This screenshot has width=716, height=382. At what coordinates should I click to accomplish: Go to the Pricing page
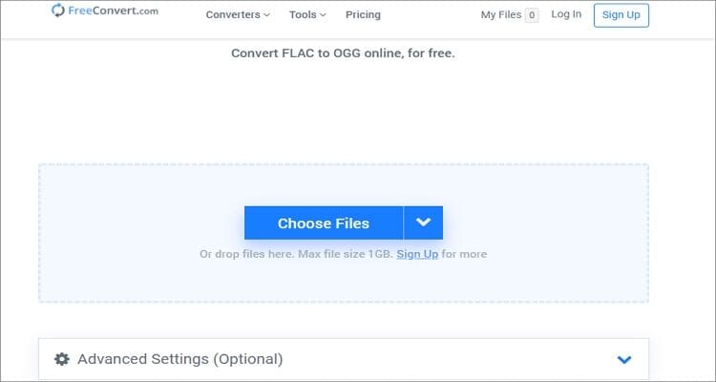tap(363, 14)
